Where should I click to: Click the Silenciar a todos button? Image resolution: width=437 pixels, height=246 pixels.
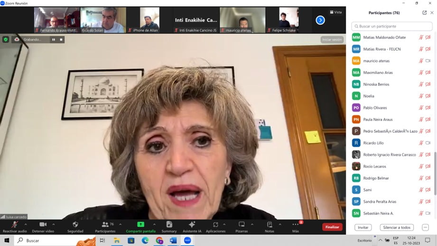397,227
